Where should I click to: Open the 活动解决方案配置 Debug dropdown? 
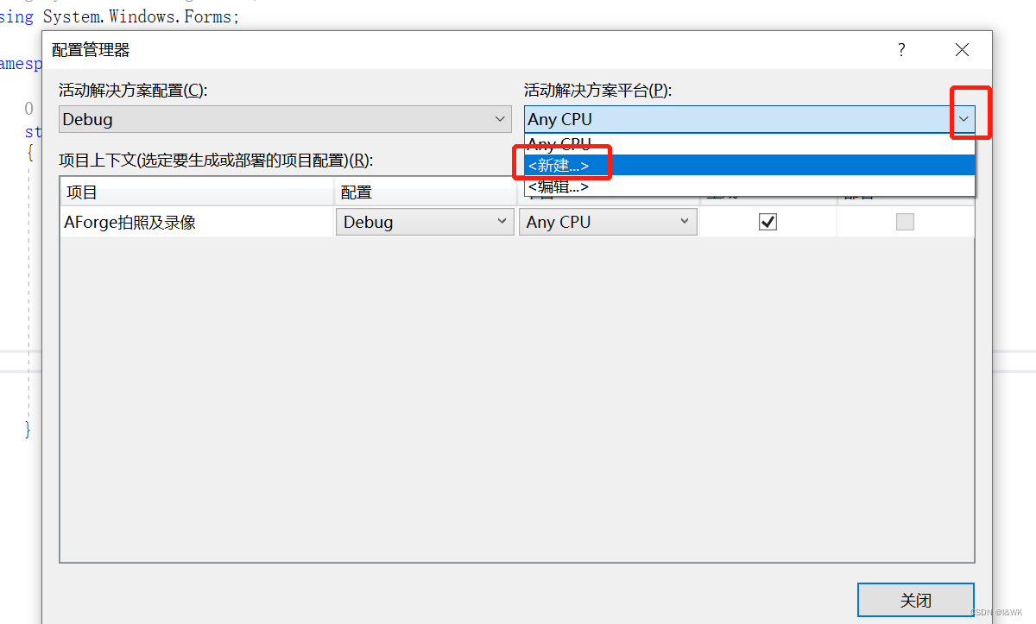point(499,119)
